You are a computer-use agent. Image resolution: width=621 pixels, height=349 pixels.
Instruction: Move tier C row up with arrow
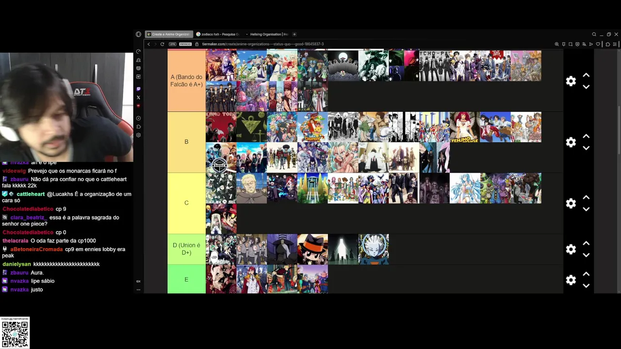(586, 197)
